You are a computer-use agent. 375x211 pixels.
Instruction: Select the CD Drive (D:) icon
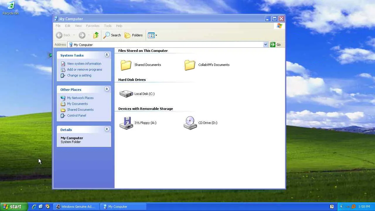tap(200, 123)
